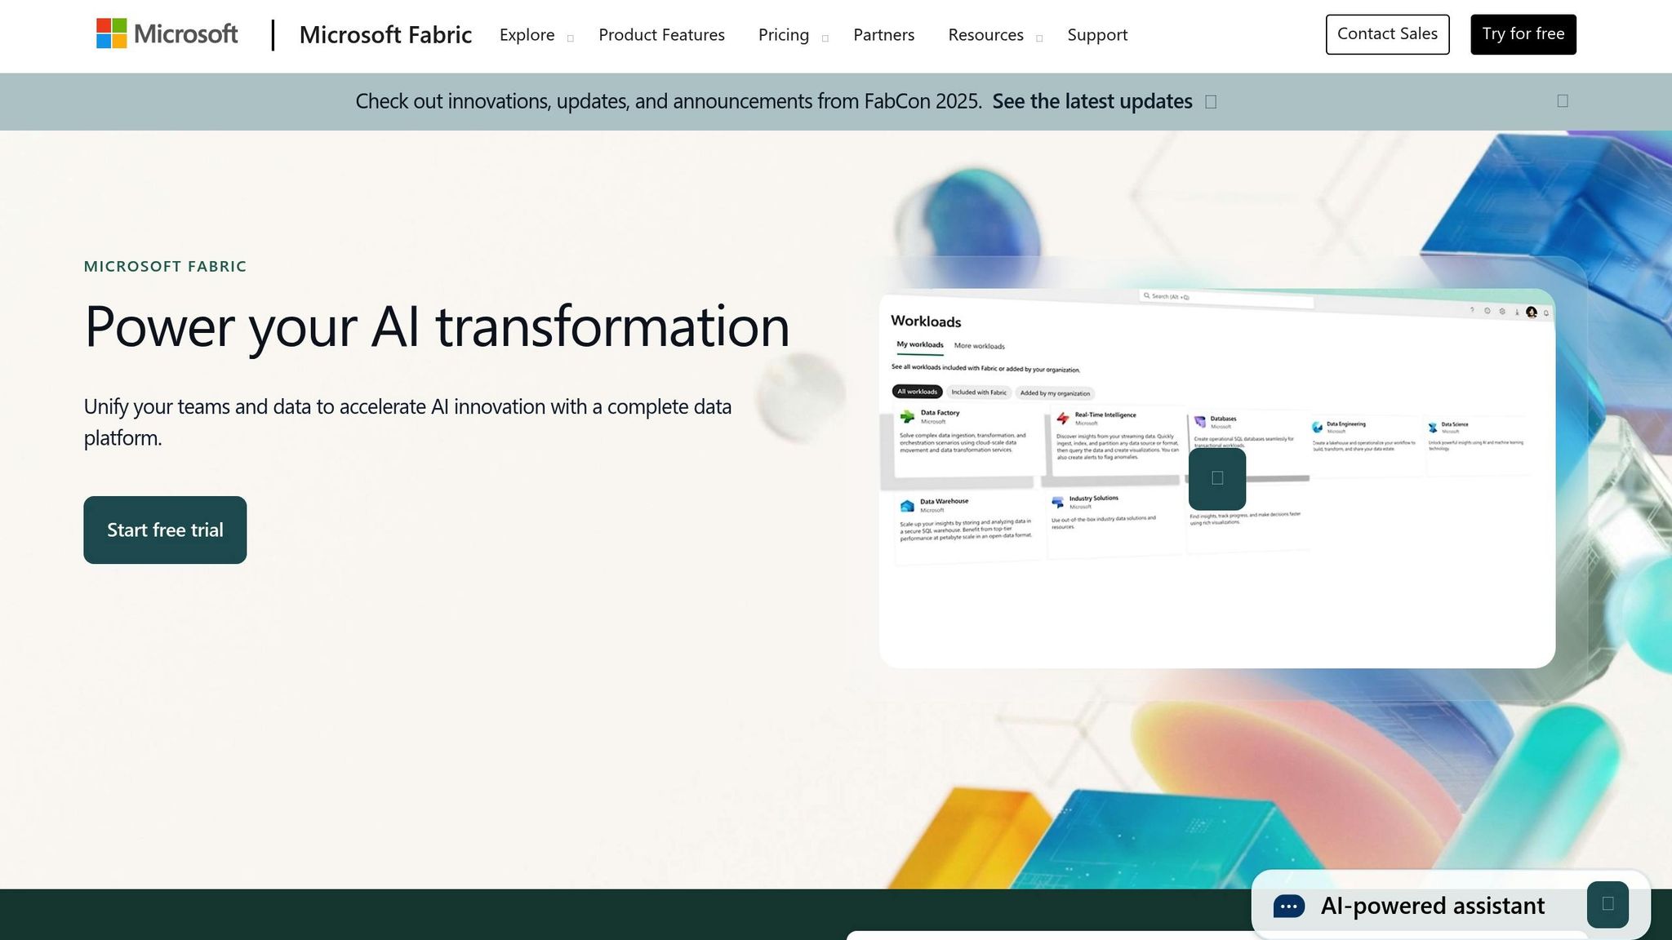Click the Data Engineering card title
This screenshot has width=1672, height=940.
pyautogui.click(x=1346, y=423)
